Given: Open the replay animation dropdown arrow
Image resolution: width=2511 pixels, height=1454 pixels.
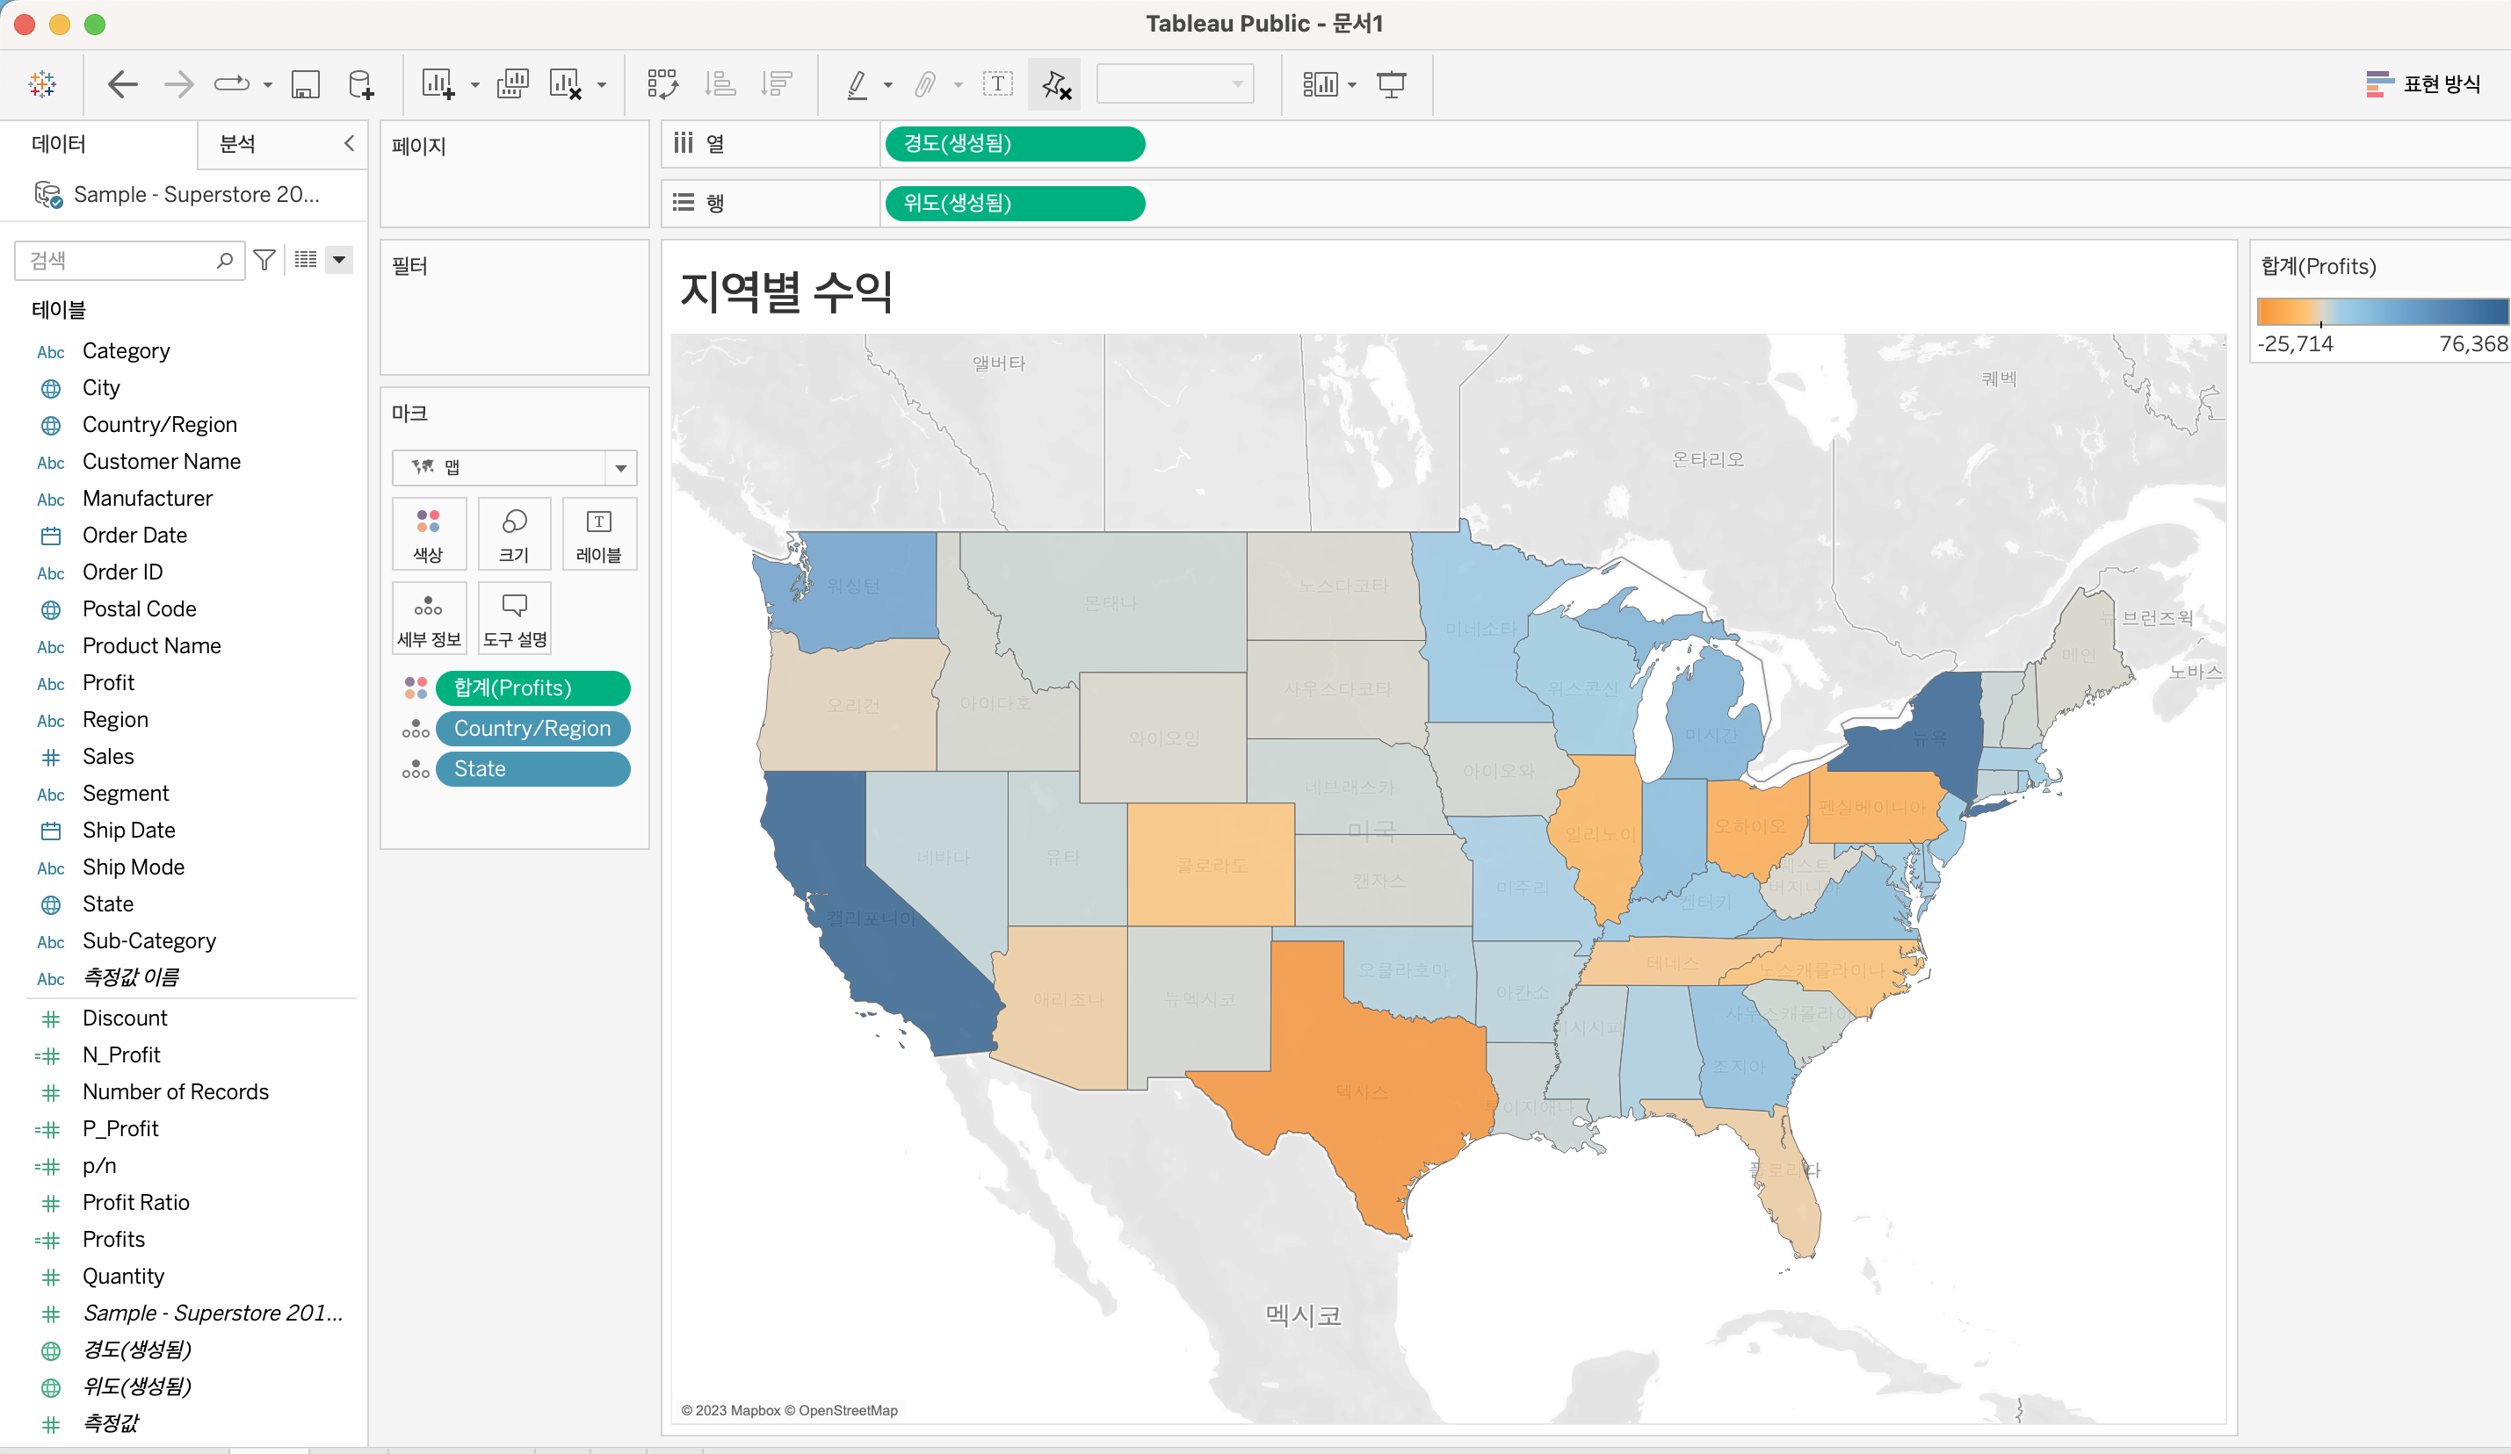Looking at the screenshot, I should [267, 86].
